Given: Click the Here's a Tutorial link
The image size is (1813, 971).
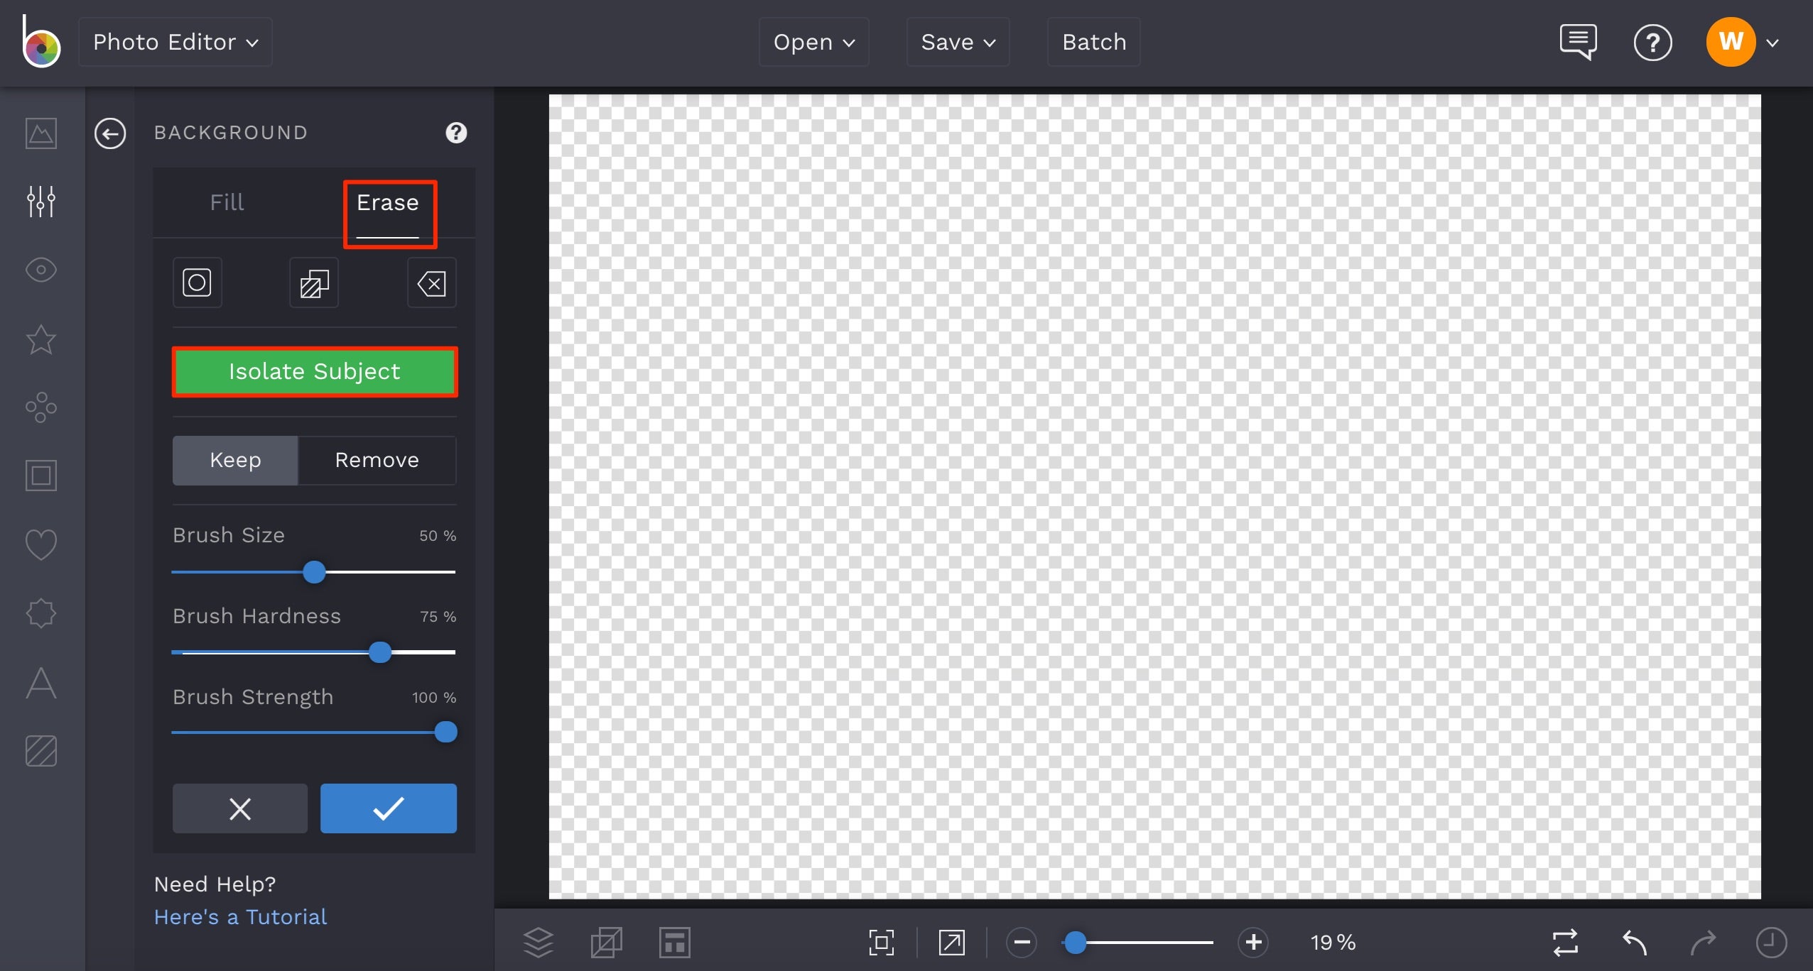Looking at the screenshot, I should tap(241, 917).
